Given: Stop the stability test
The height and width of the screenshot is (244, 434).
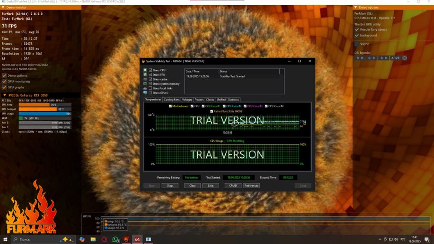Looking at the screenshot, I should click(170, 185).
